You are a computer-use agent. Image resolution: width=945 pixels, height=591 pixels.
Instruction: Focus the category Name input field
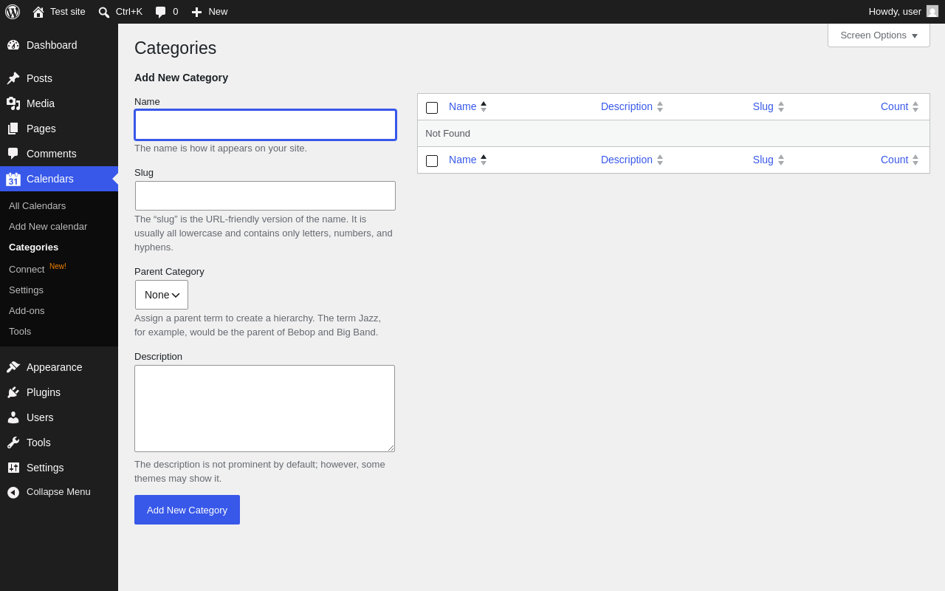pos(265,125)
